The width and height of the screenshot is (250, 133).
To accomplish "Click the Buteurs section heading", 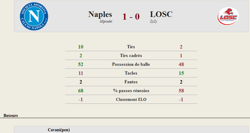I will pos(11,115).
